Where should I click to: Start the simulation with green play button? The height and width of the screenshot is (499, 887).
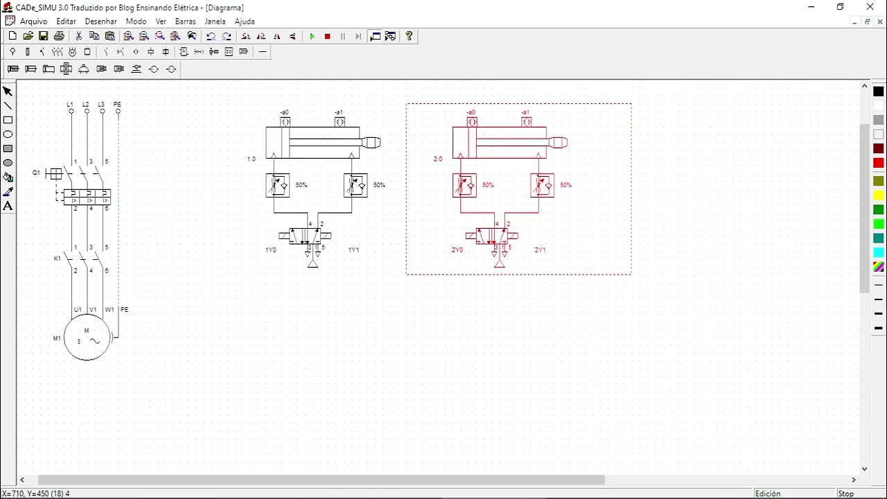[x=312, y=36]
